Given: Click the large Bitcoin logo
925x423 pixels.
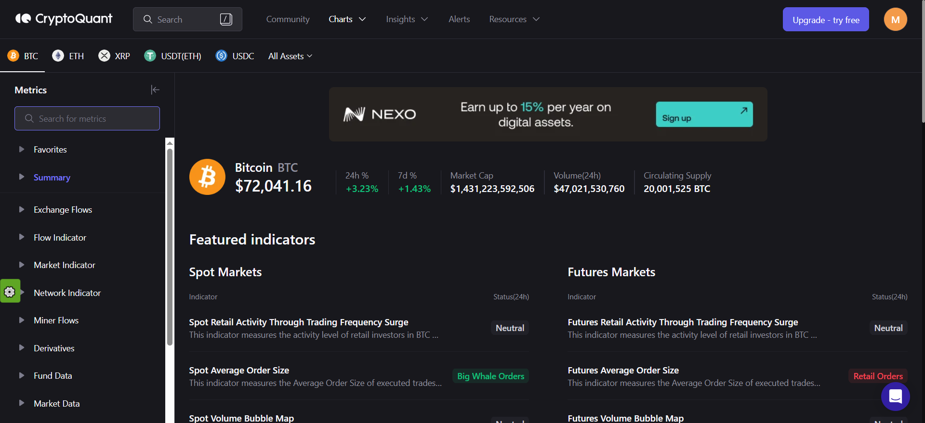Looking at the screenshot, I should (207, 177).
